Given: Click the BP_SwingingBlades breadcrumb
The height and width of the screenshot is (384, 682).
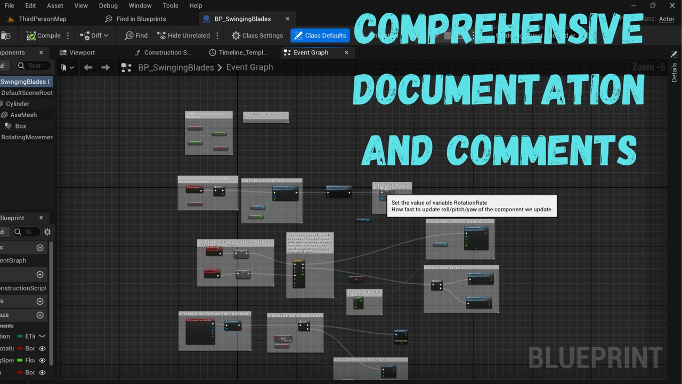Looking at the screenshot, I should tap(176, 68).
